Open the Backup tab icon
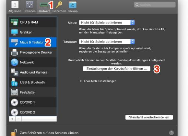The height and width of the screenshot is (136, 188). pyautogui.click(x=73, y=5)
